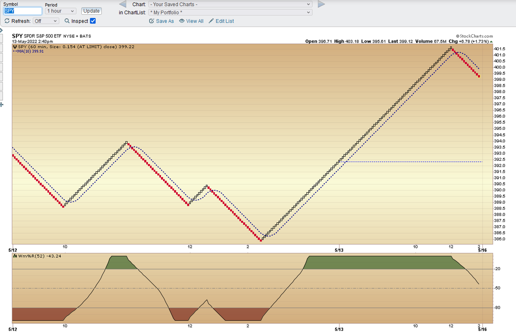
Task: Click the Inspect magnifying glass icon
Action: [x=67, y=21]
